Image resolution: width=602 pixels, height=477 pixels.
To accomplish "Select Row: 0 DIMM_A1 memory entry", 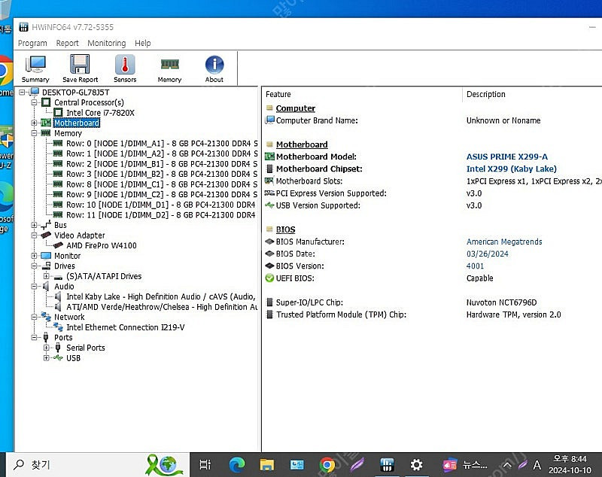I will pyautogui.click(x=162, y=144).
